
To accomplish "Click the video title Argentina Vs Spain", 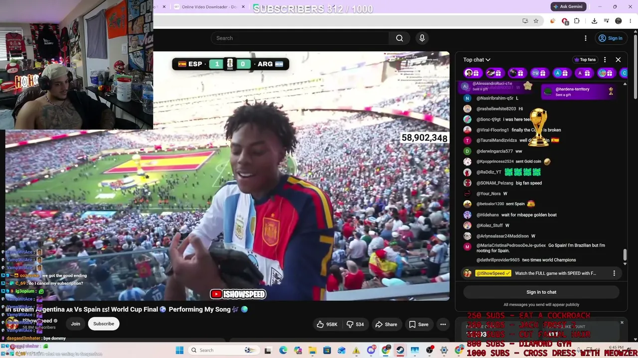I will 127,309.
